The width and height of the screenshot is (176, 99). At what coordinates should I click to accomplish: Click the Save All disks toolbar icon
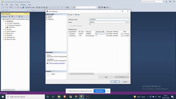point(23,7)
